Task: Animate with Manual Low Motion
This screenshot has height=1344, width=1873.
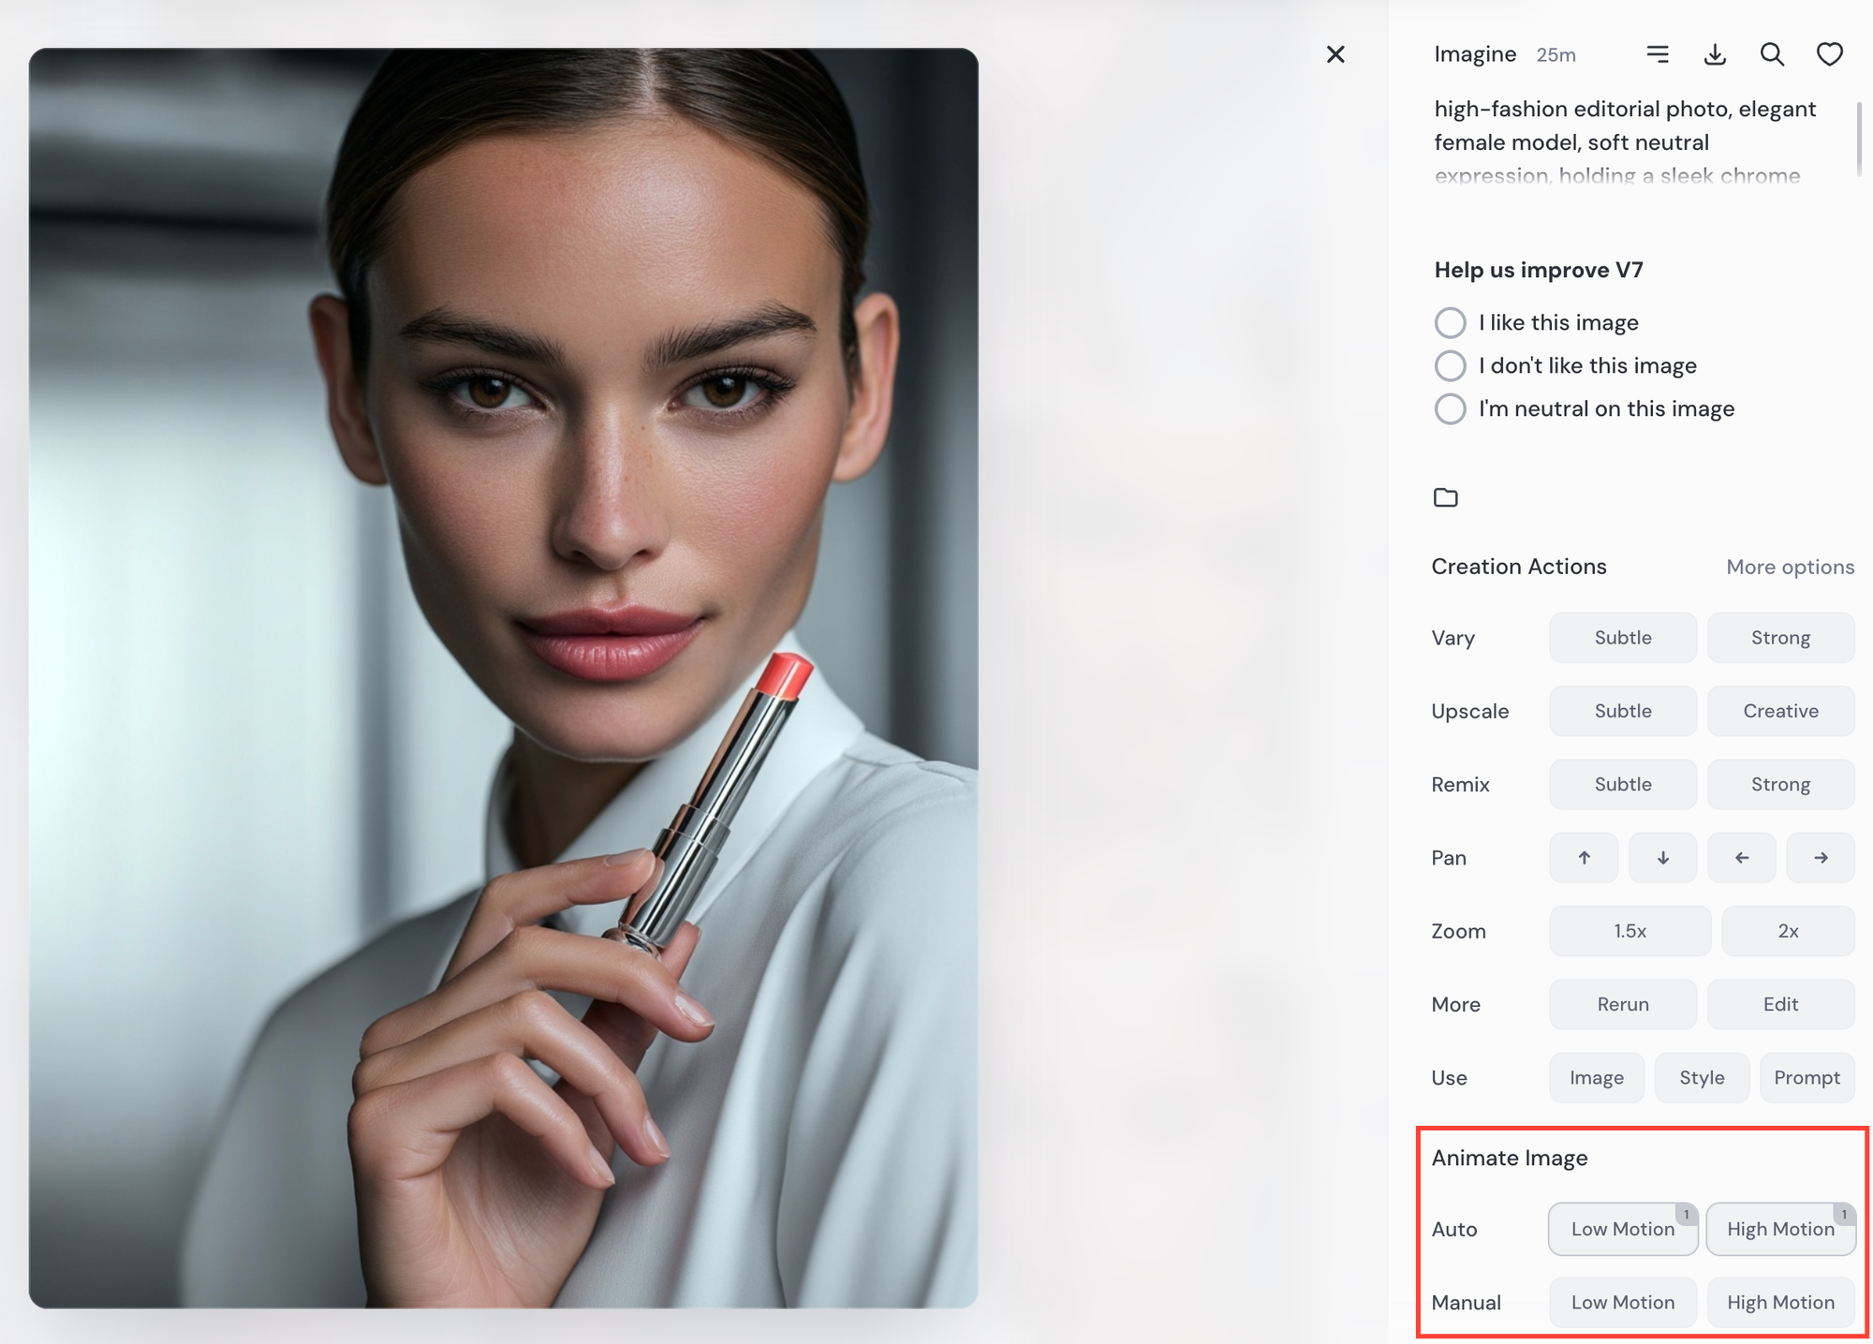Action: pyautogui.click(x=1623, y=1303)
